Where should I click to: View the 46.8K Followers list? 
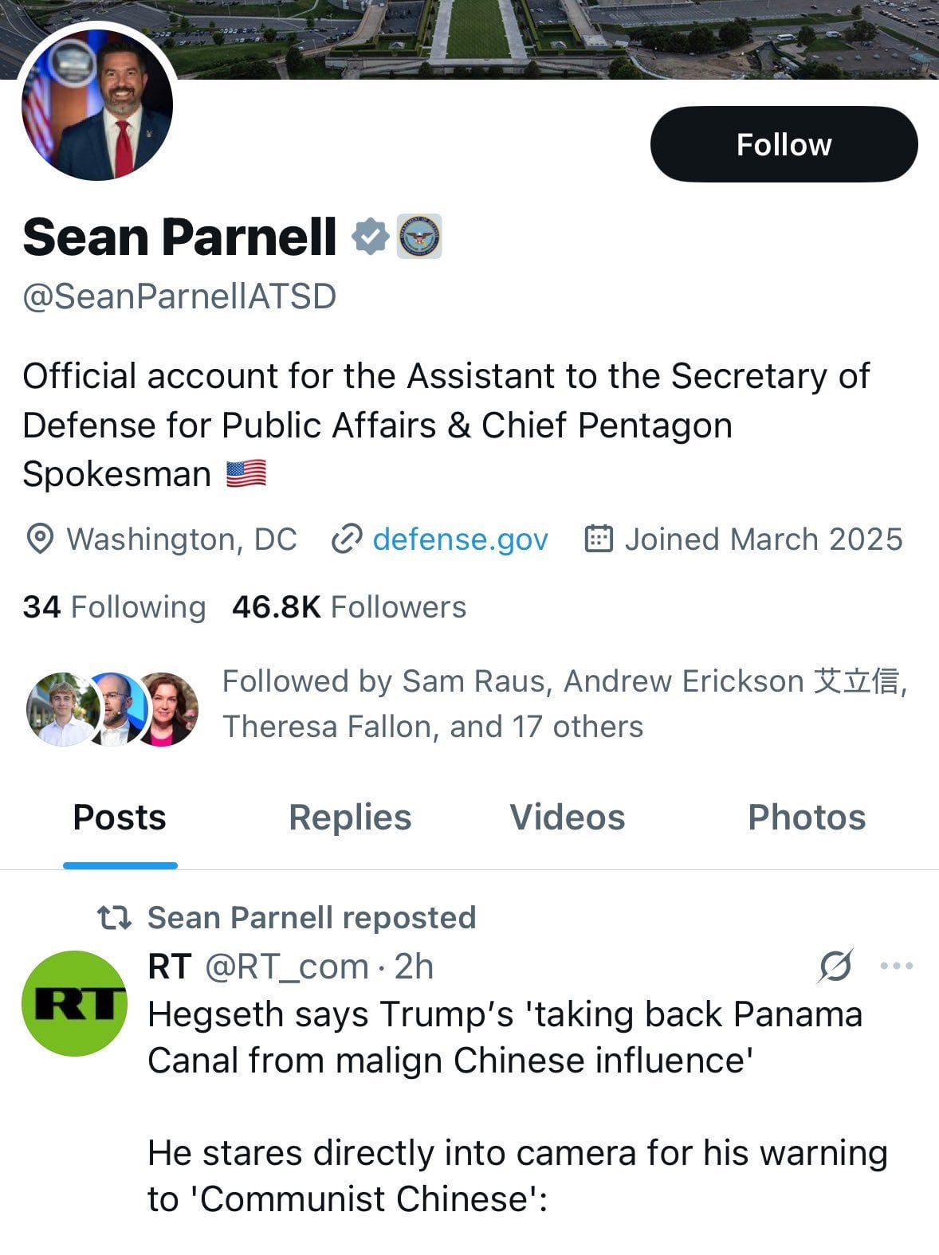coord(348,607)
